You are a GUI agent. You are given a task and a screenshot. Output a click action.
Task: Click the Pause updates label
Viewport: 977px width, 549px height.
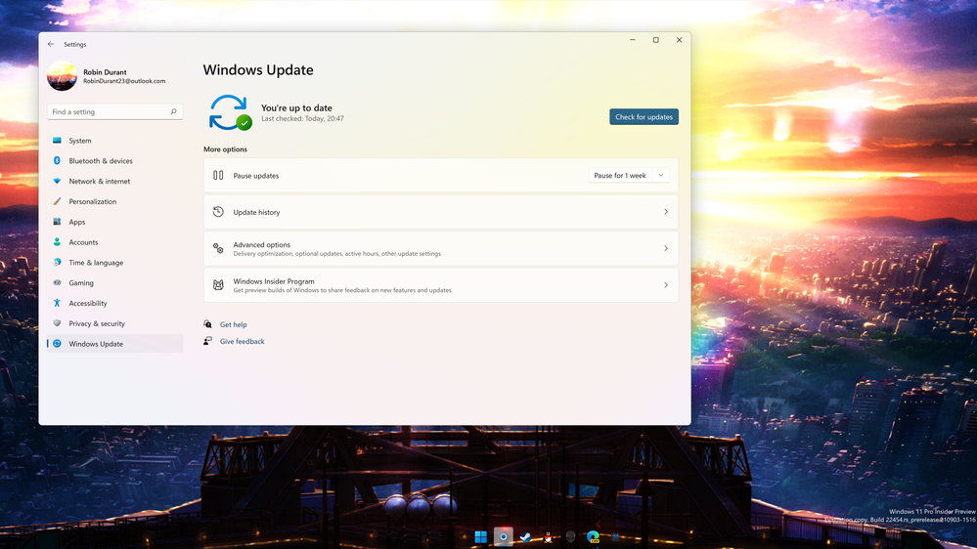point(256,176)
